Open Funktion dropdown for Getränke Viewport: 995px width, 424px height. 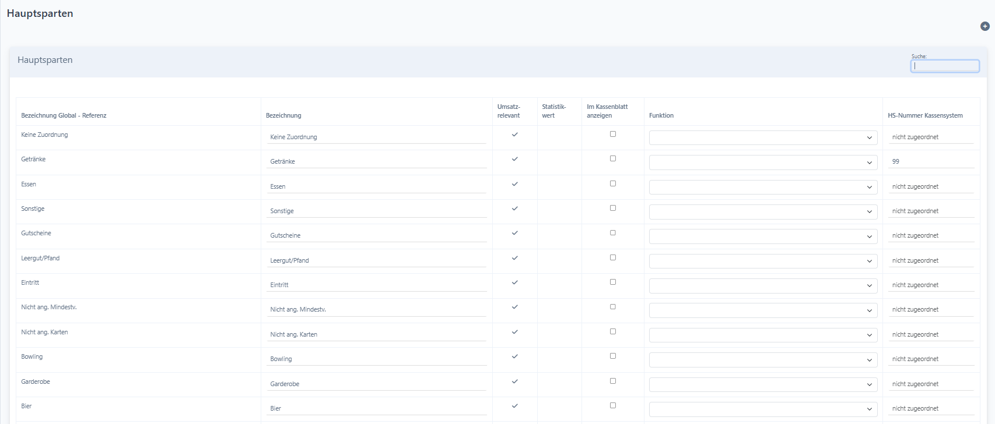pos(763,162)
